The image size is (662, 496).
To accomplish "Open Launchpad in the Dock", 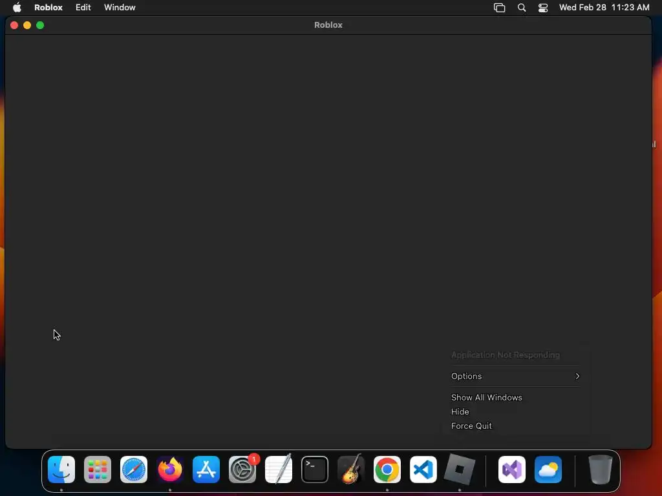I will 98,470.
